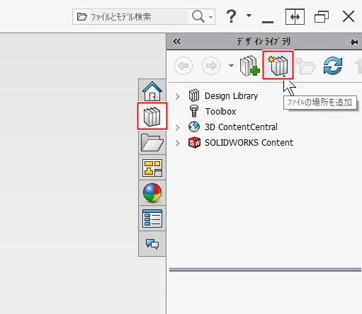Open the Custom Properties tab
Screen dimensions: 362x314
(x=152, y=219)
